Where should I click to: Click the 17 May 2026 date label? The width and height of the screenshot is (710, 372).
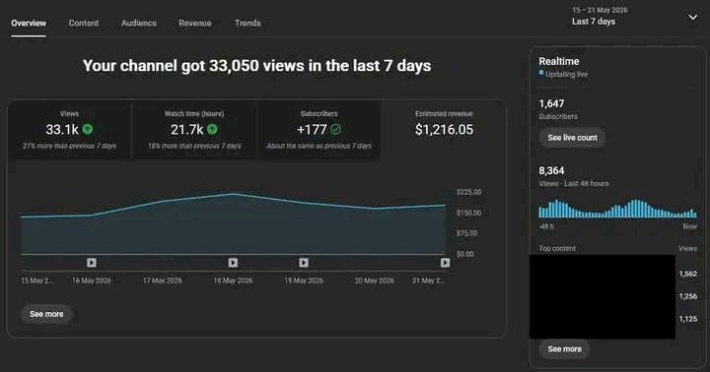click(162, 280)
